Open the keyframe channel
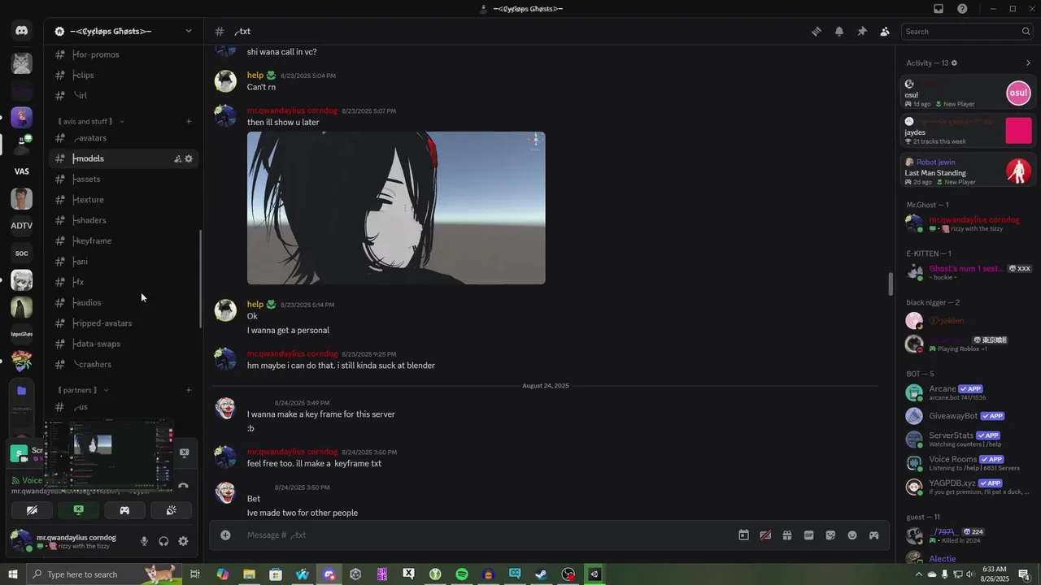Screen dimensions: 1041x585 (x=124, y=240)
